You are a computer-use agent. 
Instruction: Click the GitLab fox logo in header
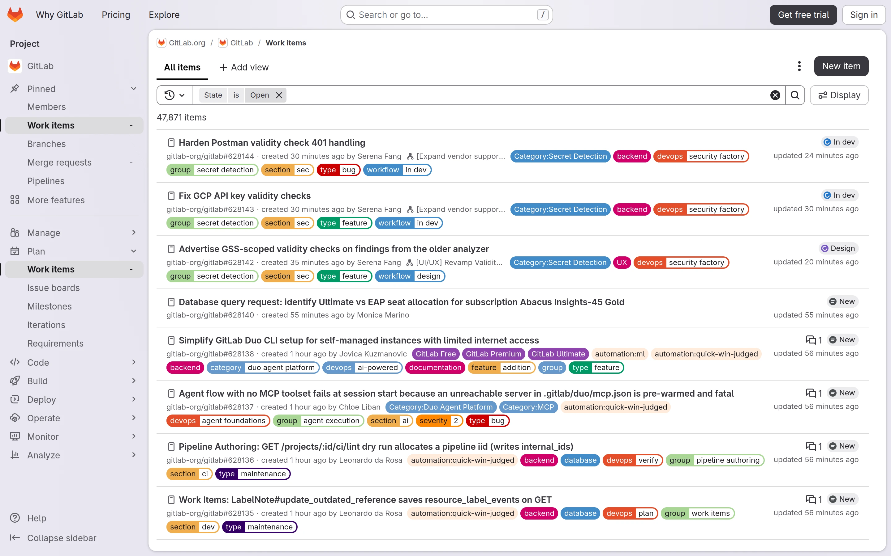(15, 15)
